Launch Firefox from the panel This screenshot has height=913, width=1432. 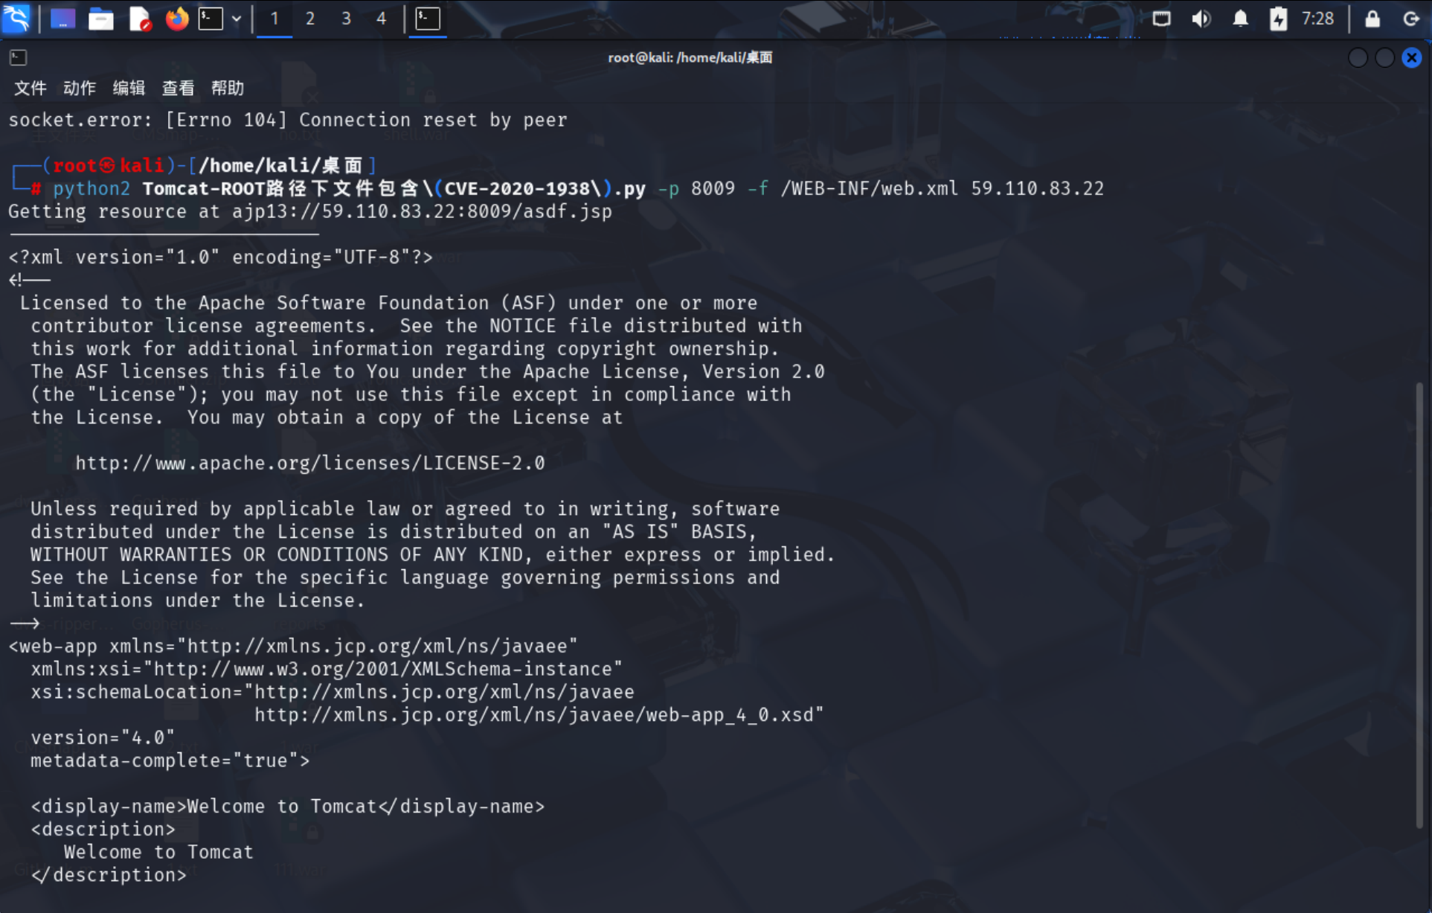pyautogui.click(x=176, y=19)
